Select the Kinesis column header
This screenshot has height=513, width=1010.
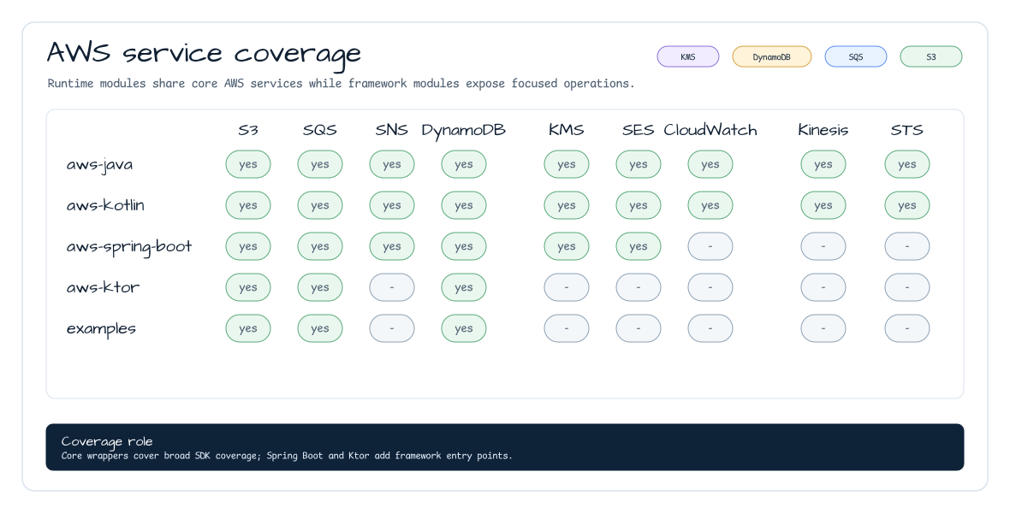[823, 130]
